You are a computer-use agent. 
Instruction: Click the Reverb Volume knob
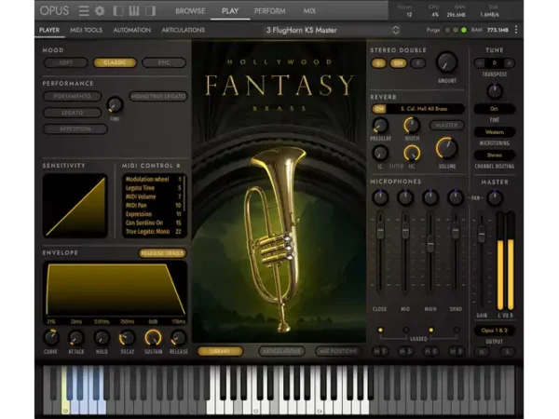point(446,148)
